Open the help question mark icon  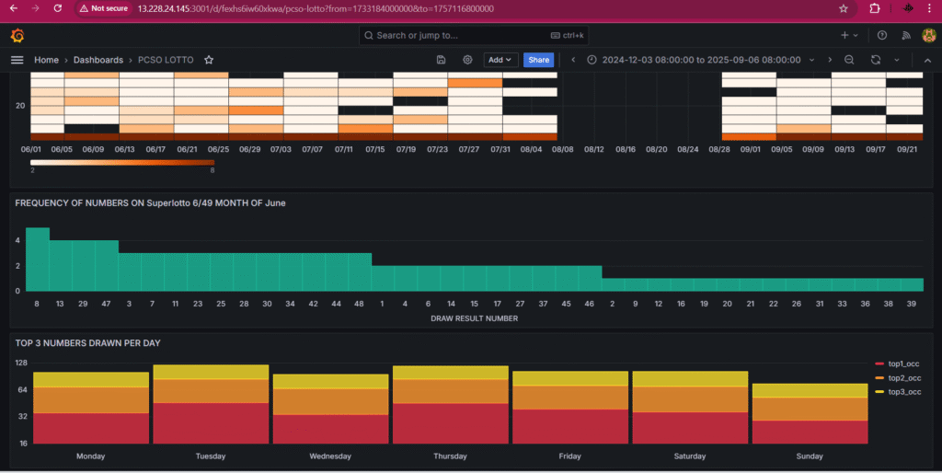pyautogui.click(x=882, y=35)
